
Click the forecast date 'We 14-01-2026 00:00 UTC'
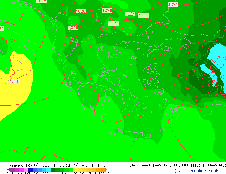[165, 165]
